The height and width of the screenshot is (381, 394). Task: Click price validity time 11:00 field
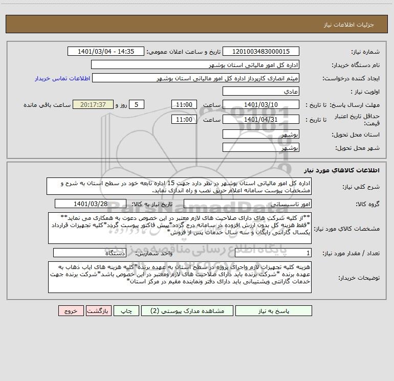[184, 119]
